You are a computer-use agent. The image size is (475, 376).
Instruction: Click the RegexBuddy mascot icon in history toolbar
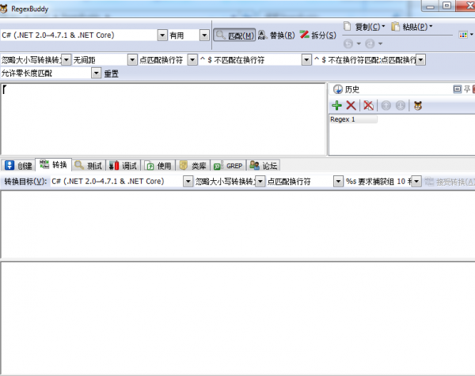click(418, 106)
